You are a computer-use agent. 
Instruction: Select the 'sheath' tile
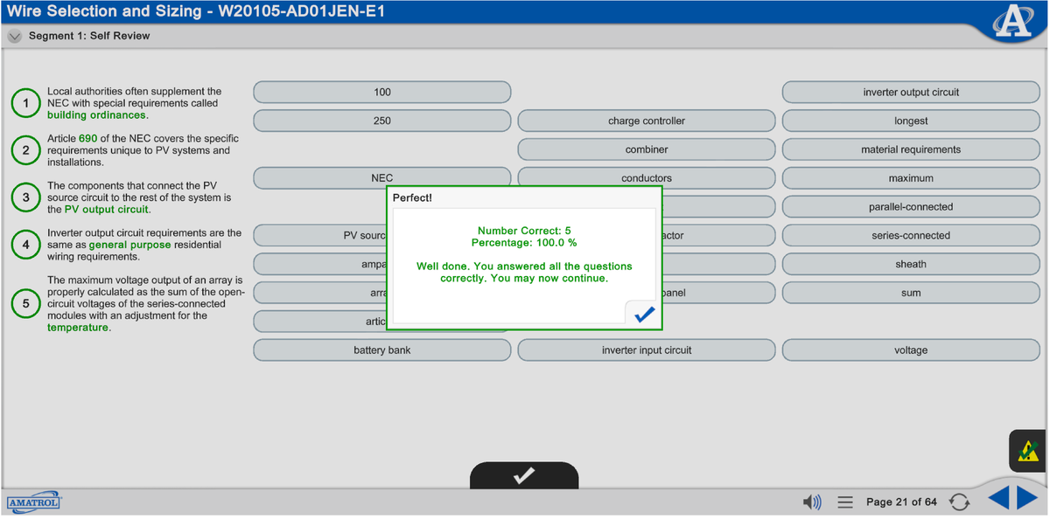click(911, 264)
